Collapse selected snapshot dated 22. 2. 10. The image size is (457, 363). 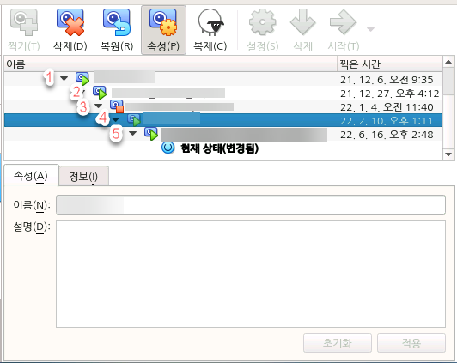coord(116,119)
